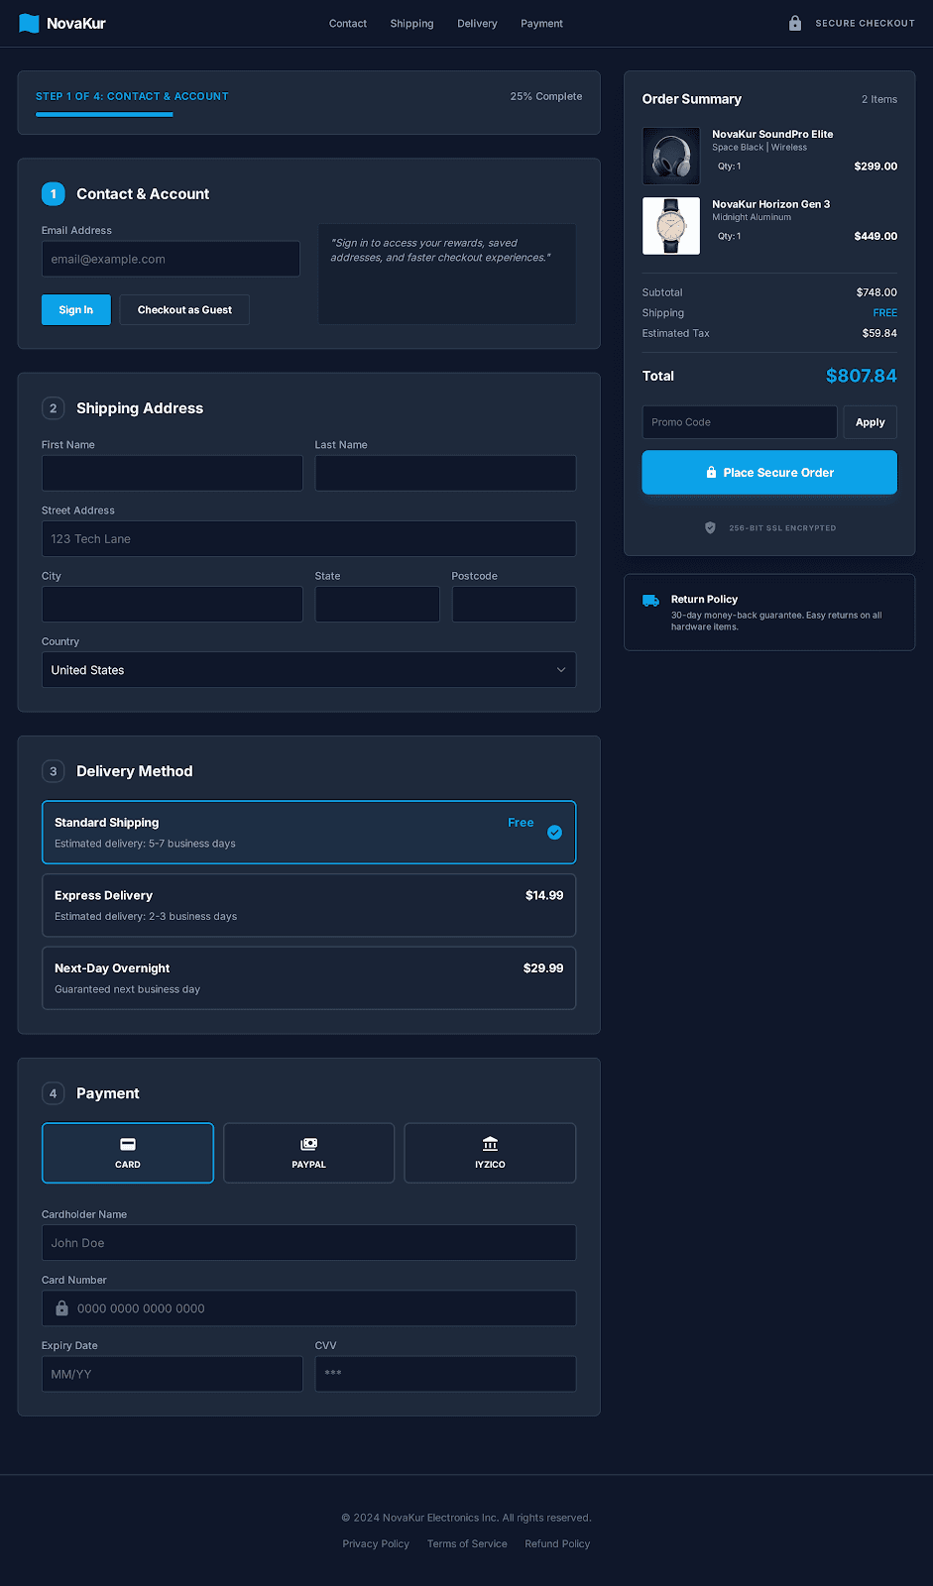Click the Sign In button
Image resolution: width=933 pixels, height=1586 pixels.
pyautogui.click(x=76, y=310)
